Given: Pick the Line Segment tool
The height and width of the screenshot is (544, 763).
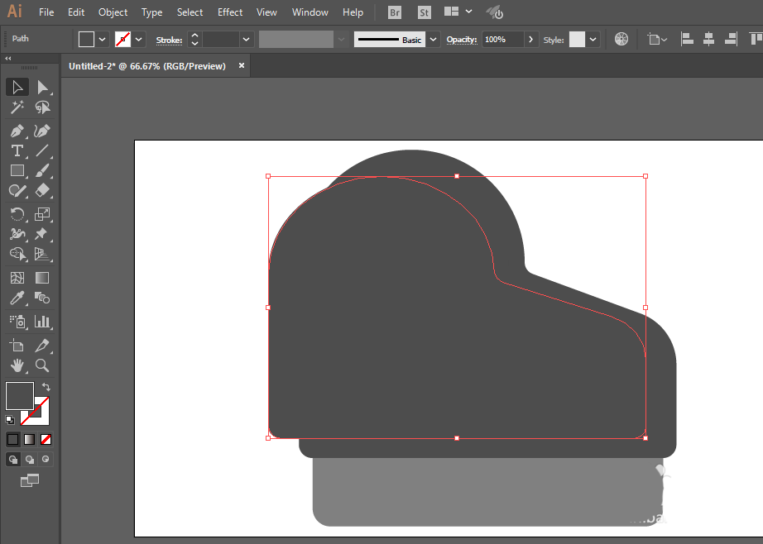Looking at the screenshot, I should [x=42, y=150].
